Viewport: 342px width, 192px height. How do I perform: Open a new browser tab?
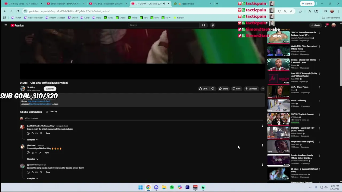pos(217,4)
